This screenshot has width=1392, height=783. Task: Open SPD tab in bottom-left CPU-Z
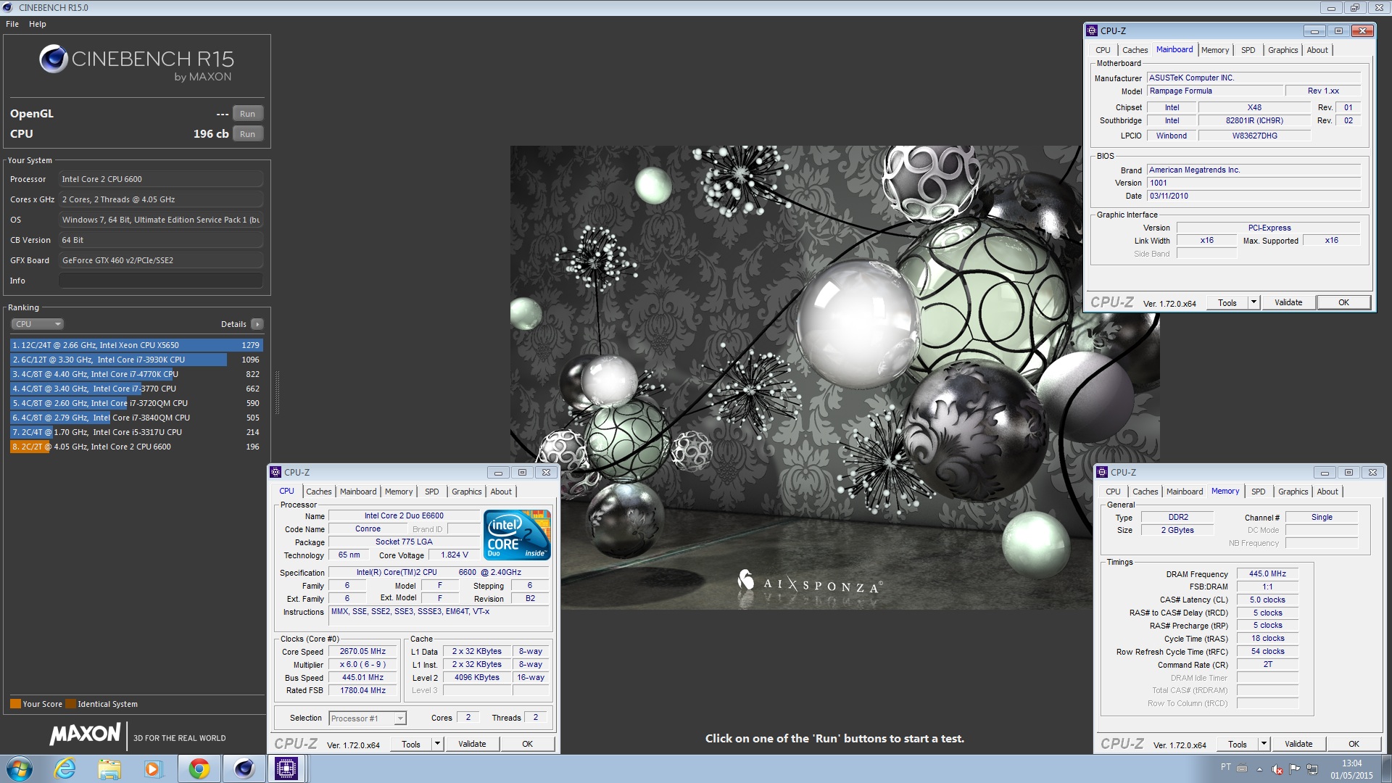(432, 492)
